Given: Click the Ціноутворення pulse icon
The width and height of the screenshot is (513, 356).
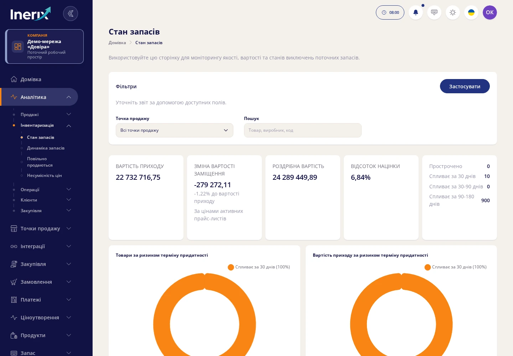Looking at the screenshot, I should tap(14, 318).
